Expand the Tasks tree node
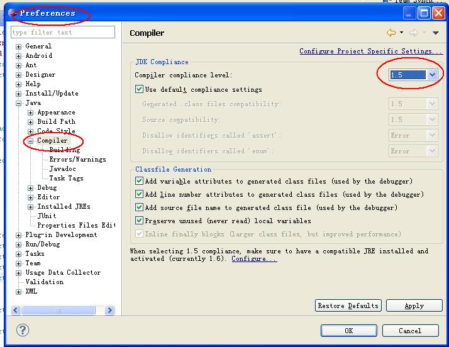Screen dimensions: 449x347 pyautogui.click(x=19, y=254)
